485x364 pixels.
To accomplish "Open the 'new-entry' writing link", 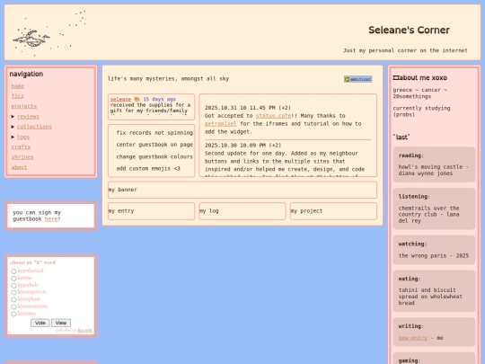I will (413, 338).
